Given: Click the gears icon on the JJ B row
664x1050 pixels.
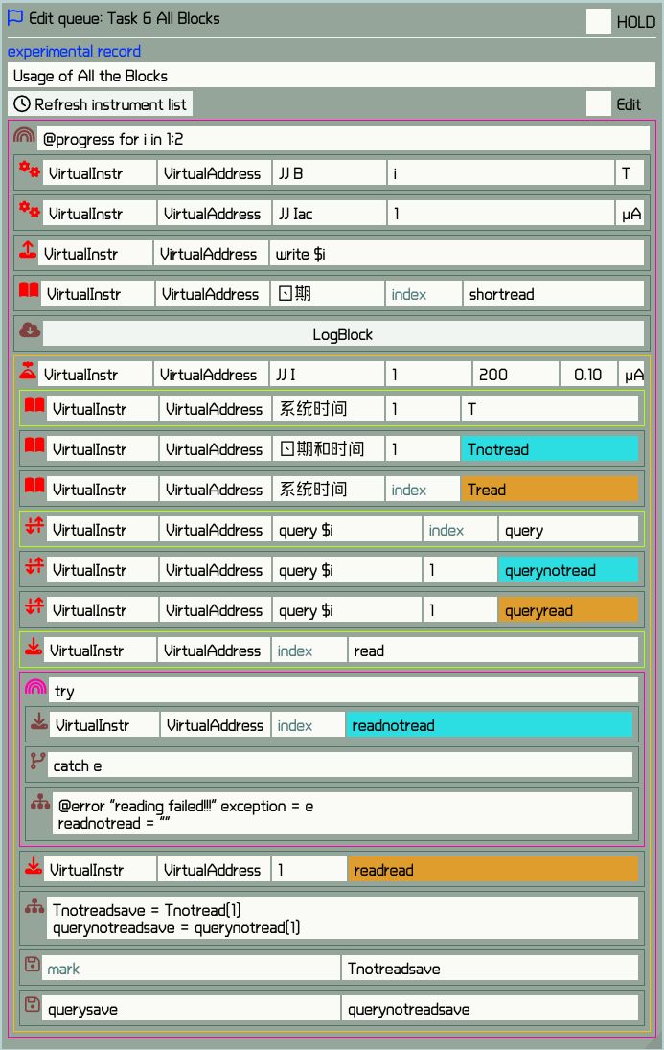Looking at the screenshot, I should 29,170.
